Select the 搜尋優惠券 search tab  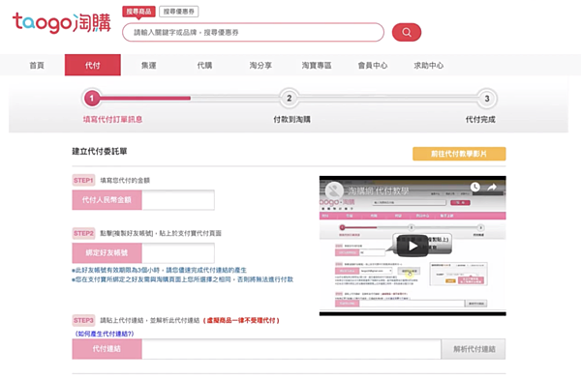178,12
